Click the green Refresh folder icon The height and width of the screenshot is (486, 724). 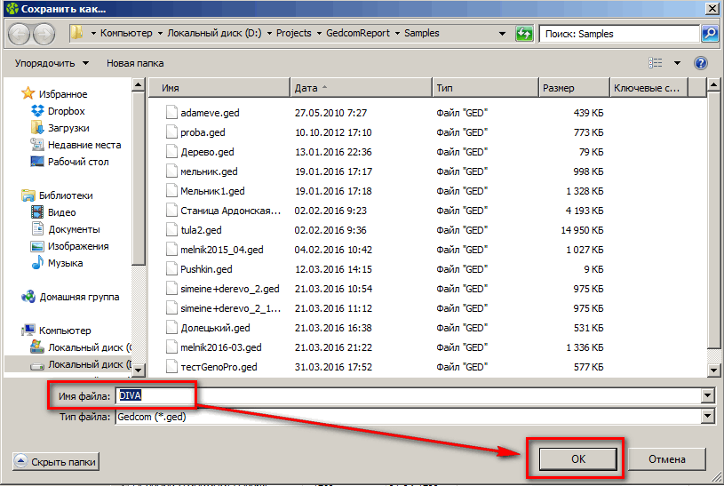524,34
